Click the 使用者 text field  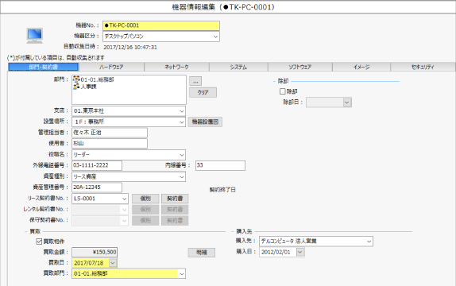click(110, 144)
